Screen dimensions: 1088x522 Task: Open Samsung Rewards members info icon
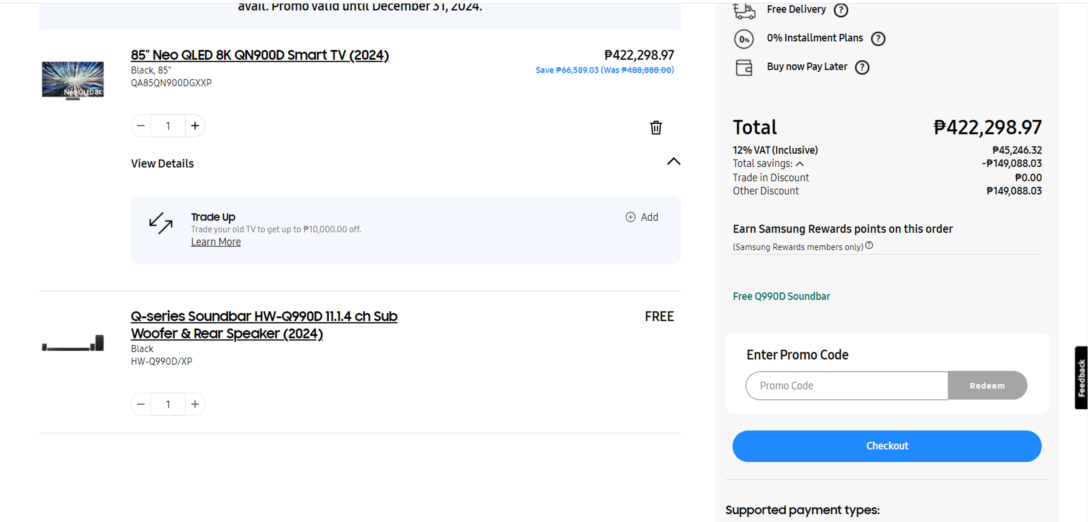tap(869, 245)
